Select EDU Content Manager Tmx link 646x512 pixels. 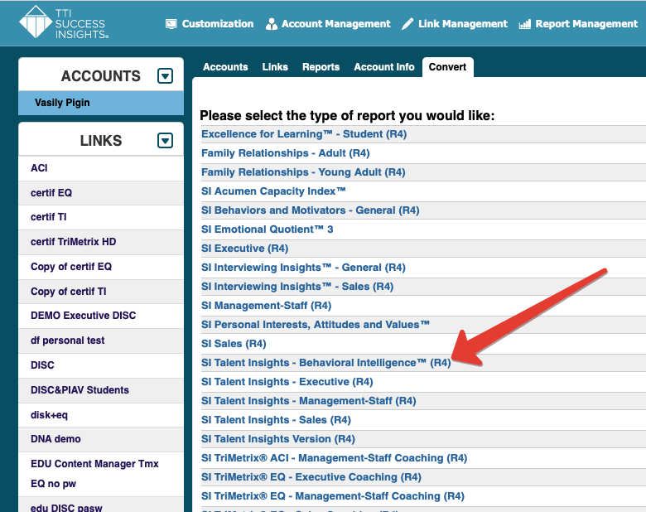(94, 464)
